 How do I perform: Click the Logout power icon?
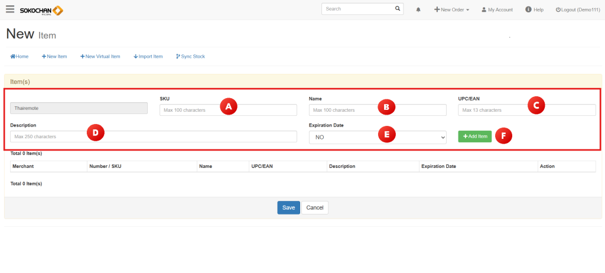point(558,10)
